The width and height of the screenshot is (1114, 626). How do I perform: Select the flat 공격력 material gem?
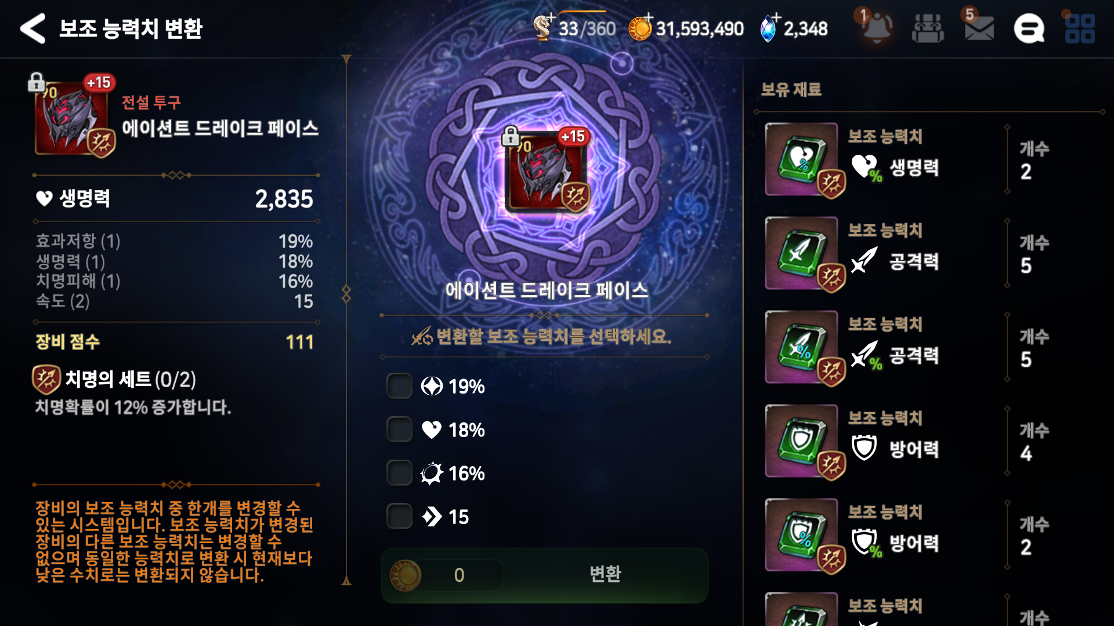coord(803,254)
